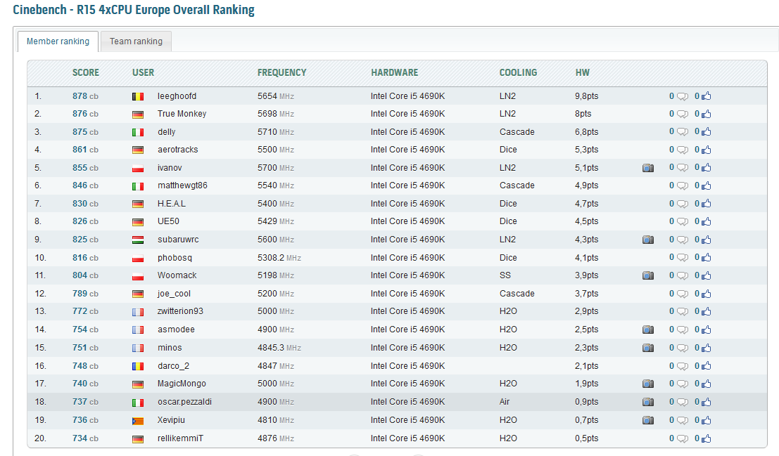Select the Member ranking tab

[x=58, y=41]
